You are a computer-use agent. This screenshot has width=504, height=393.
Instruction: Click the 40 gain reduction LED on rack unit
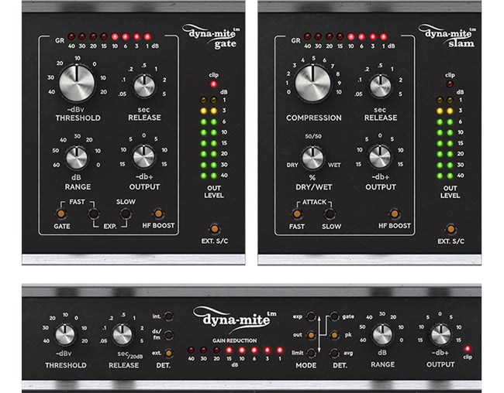(191, 350)
